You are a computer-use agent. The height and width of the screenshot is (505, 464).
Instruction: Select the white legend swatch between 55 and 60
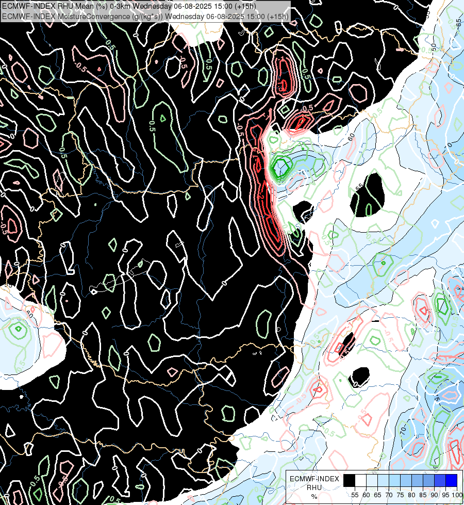pos(361,480)
